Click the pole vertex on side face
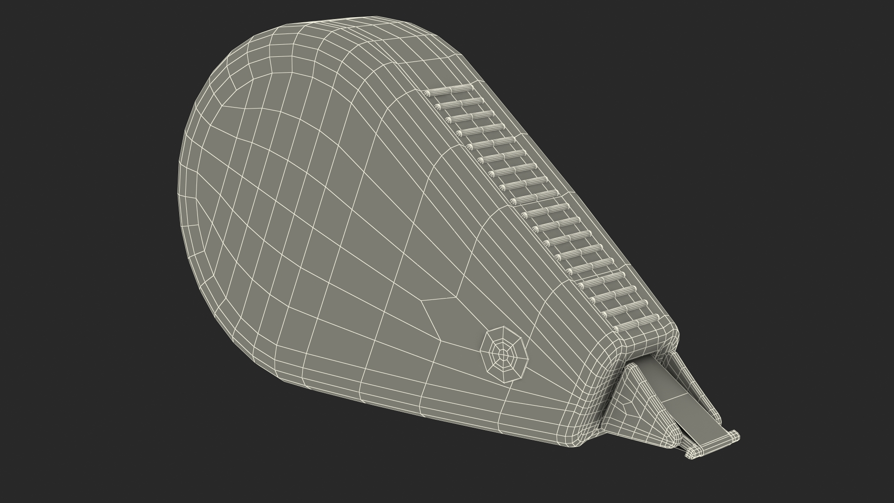This screenshot has width=894, height=503. [x=455, y=297]
